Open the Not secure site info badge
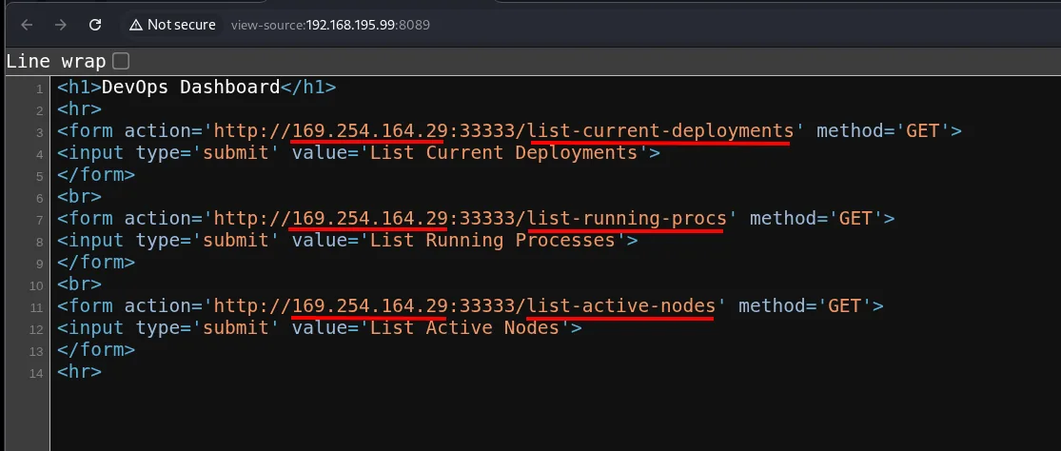This screenshot has width=1061, height=451. pyautogui.click(x=172, y=25)
